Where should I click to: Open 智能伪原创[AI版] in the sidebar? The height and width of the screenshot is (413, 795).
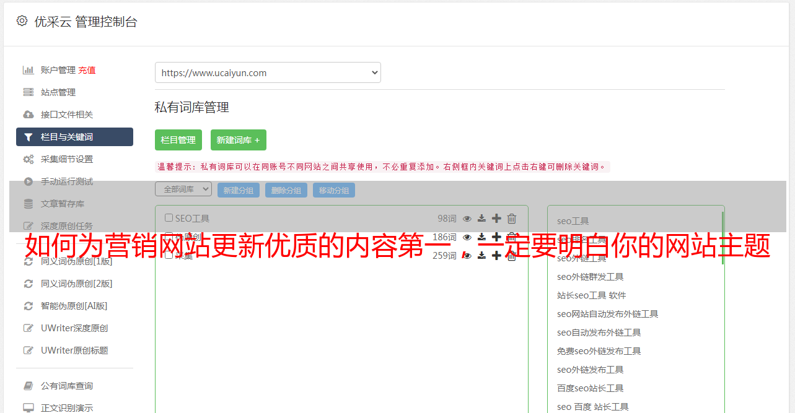click(74, 306)
